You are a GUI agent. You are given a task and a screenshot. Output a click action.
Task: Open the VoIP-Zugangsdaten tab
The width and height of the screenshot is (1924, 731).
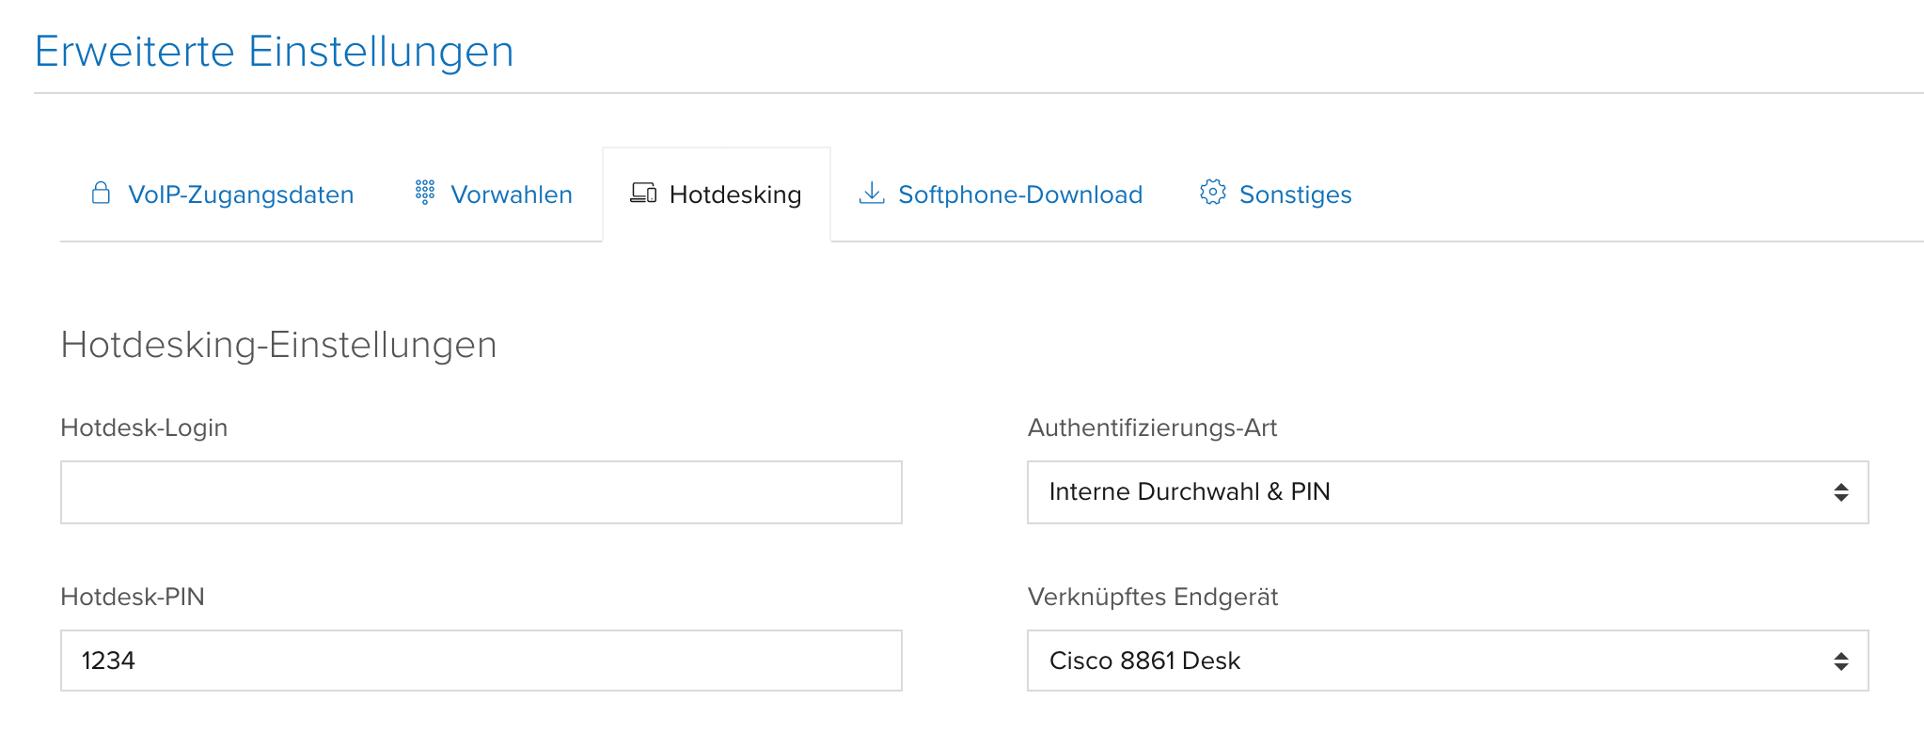click(x=241, y=194)
